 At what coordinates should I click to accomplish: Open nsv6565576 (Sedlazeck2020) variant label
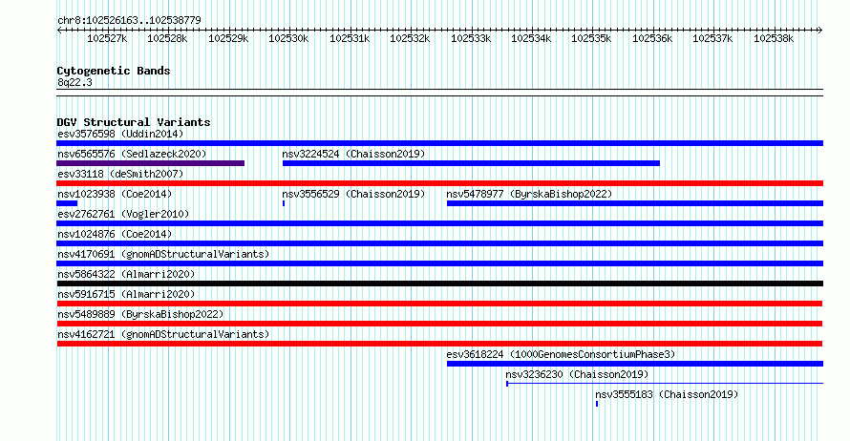132,154
